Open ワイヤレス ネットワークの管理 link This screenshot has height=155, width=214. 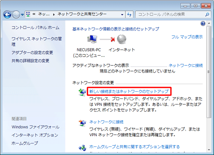coord(37,42)
